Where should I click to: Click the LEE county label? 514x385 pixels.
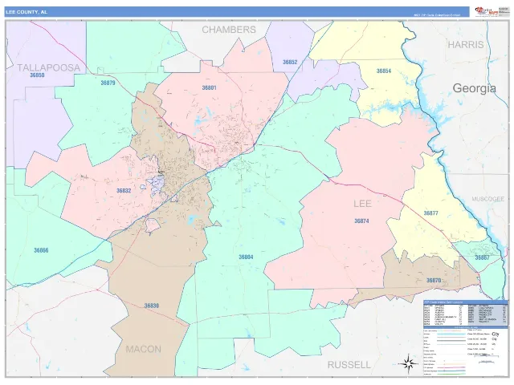362,204
